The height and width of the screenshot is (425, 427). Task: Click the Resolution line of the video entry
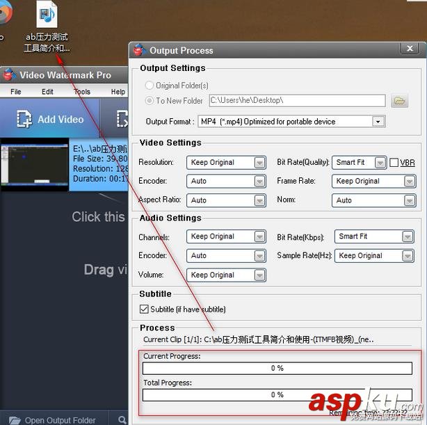pos(100,168)
